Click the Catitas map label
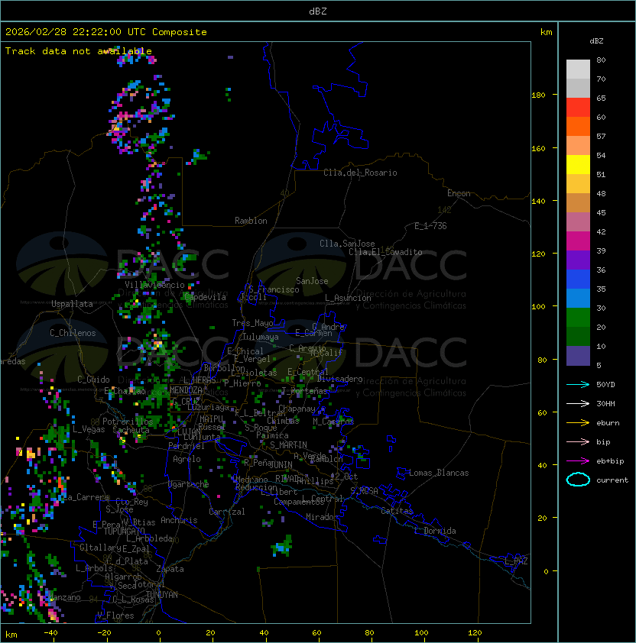Screen dimensions: 636x643 click(397, 511)
